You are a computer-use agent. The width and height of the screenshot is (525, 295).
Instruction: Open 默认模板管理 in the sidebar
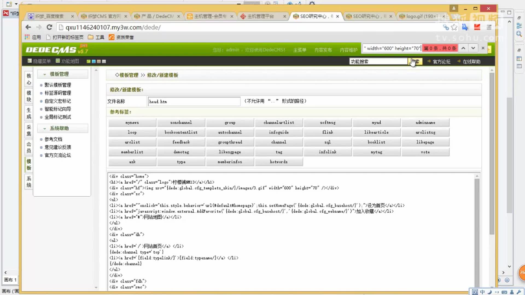(58, 85)
